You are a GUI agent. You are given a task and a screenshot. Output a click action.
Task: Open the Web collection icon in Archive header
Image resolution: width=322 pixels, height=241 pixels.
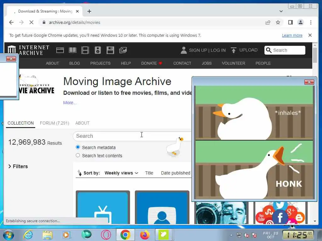(x=60, y=50)
